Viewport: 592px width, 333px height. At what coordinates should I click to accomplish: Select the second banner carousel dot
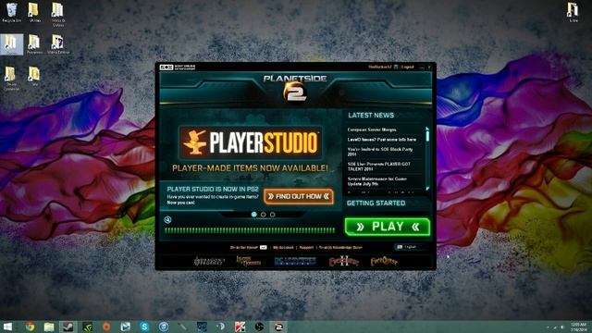(263, 215)
